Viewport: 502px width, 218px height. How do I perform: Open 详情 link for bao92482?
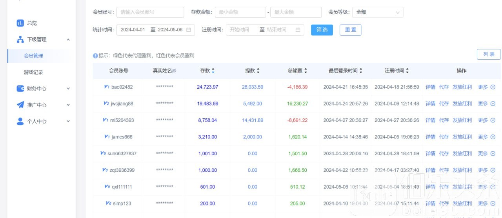click(x=430, y=87)
